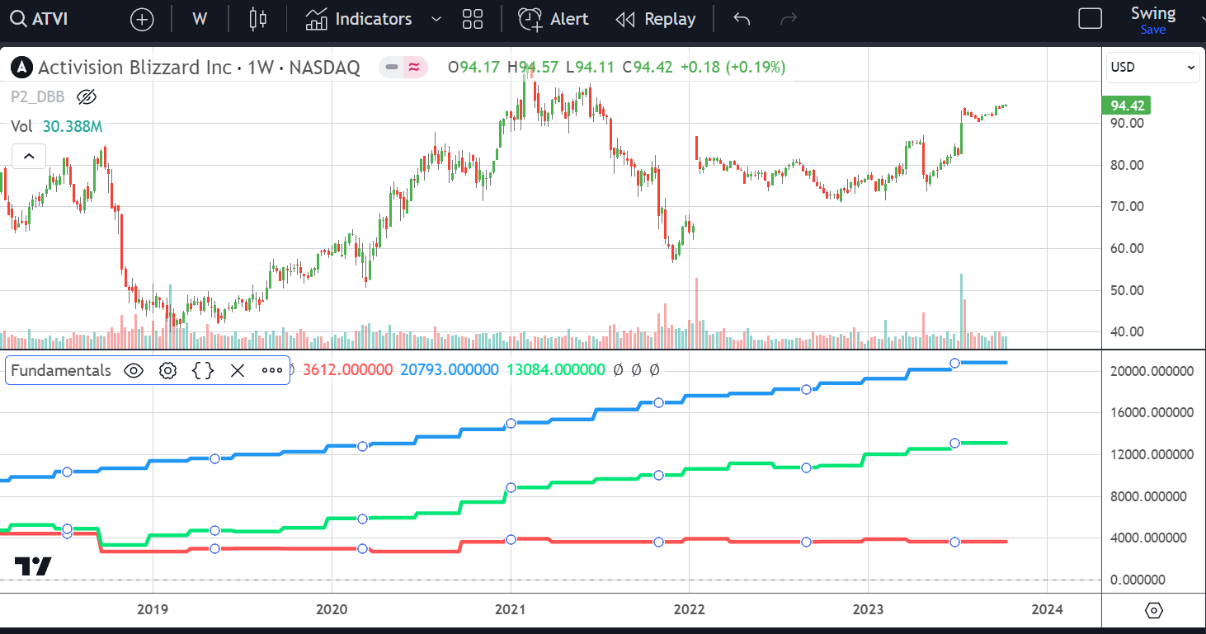The width and height of the screenshot is (1206, 634).
Task: Click the TradingView logo in pane
Action: (x=33, y=566)
